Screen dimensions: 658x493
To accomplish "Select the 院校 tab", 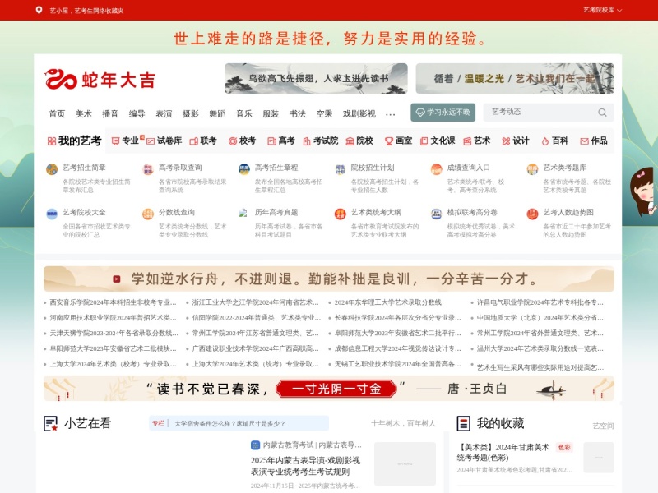I will pyautogui.click(x=359, y=141).
